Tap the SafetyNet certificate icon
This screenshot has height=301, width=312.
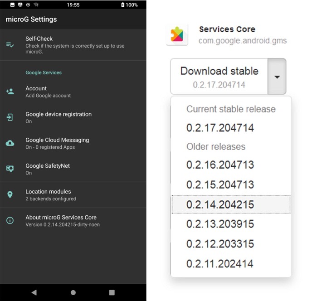10,169
